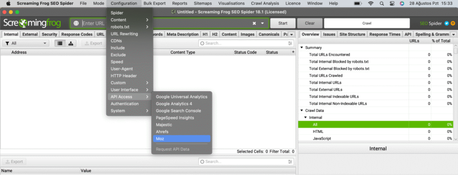
Task: Select Google Universal Analytics
Action: coord(182,97)
